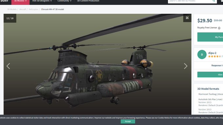
Task: Open Royalty Free License details
Action: click(207, 28)
